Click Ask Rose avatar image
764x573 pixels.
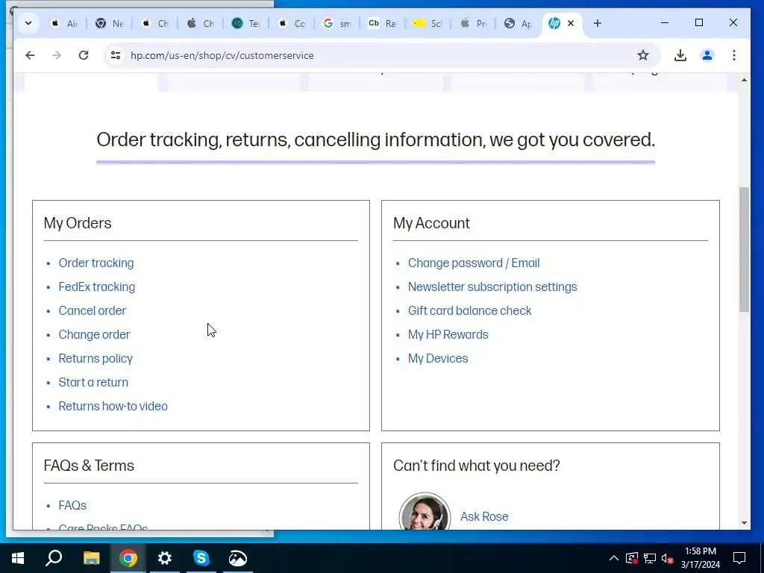(425, 511)
